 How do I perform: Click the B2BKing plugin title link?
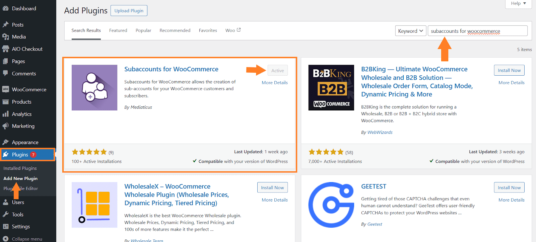pyautogui.click(x=417, y=82)
